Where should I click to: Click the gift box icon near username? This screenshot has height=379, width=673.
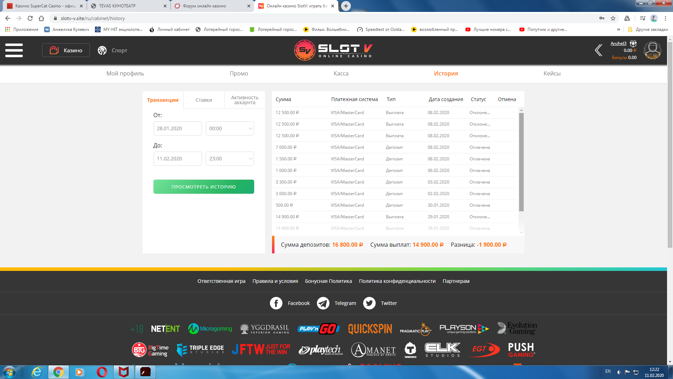tap(633, 44)
